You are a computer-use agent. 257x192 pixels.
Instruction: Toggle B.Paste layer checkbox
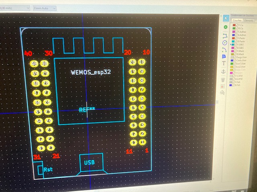point(236,42)
